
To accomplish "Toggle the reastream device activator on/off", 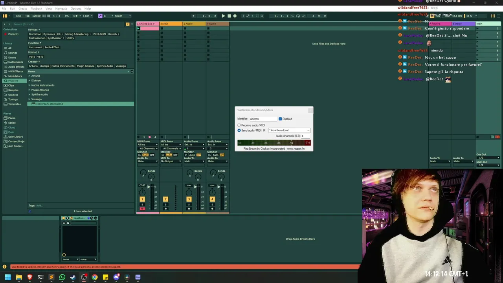I will [x=64, y=218].
